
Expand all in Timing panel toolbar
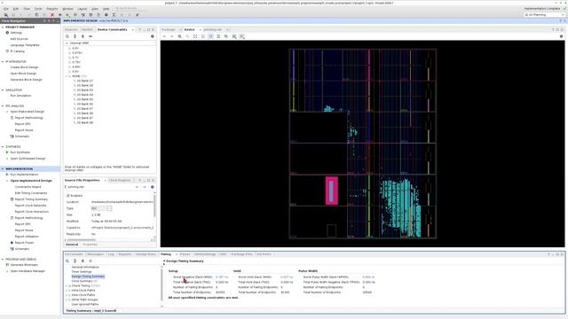click(83, 261)
